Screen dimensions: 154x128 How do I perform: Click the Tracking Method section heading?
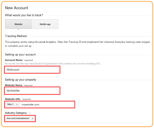tap(16, 36)
